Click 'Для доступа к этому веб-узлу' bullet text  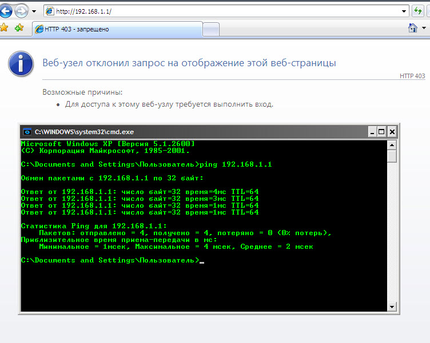point(169,104)
